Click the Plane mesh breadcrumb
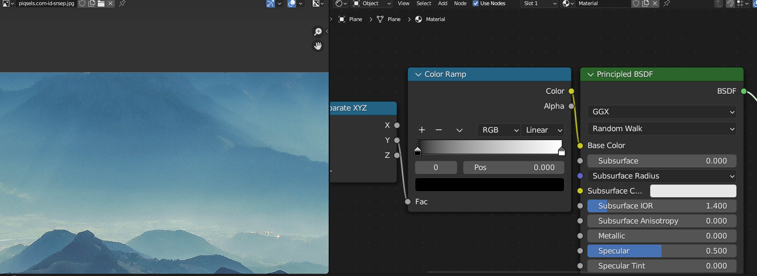This screenshot has width=757, height=276. click(389, 19)
